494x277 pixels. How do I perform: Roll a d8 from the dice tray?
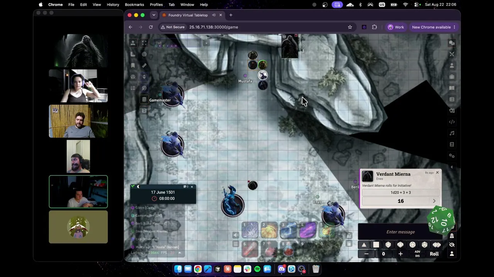pos(388,245)
